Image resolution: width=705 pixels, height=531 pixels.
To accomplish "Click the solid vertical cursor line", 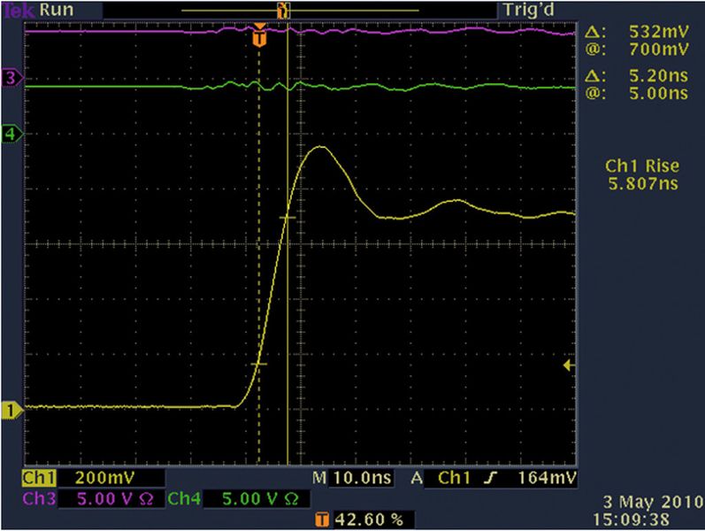I will point(287,243).
